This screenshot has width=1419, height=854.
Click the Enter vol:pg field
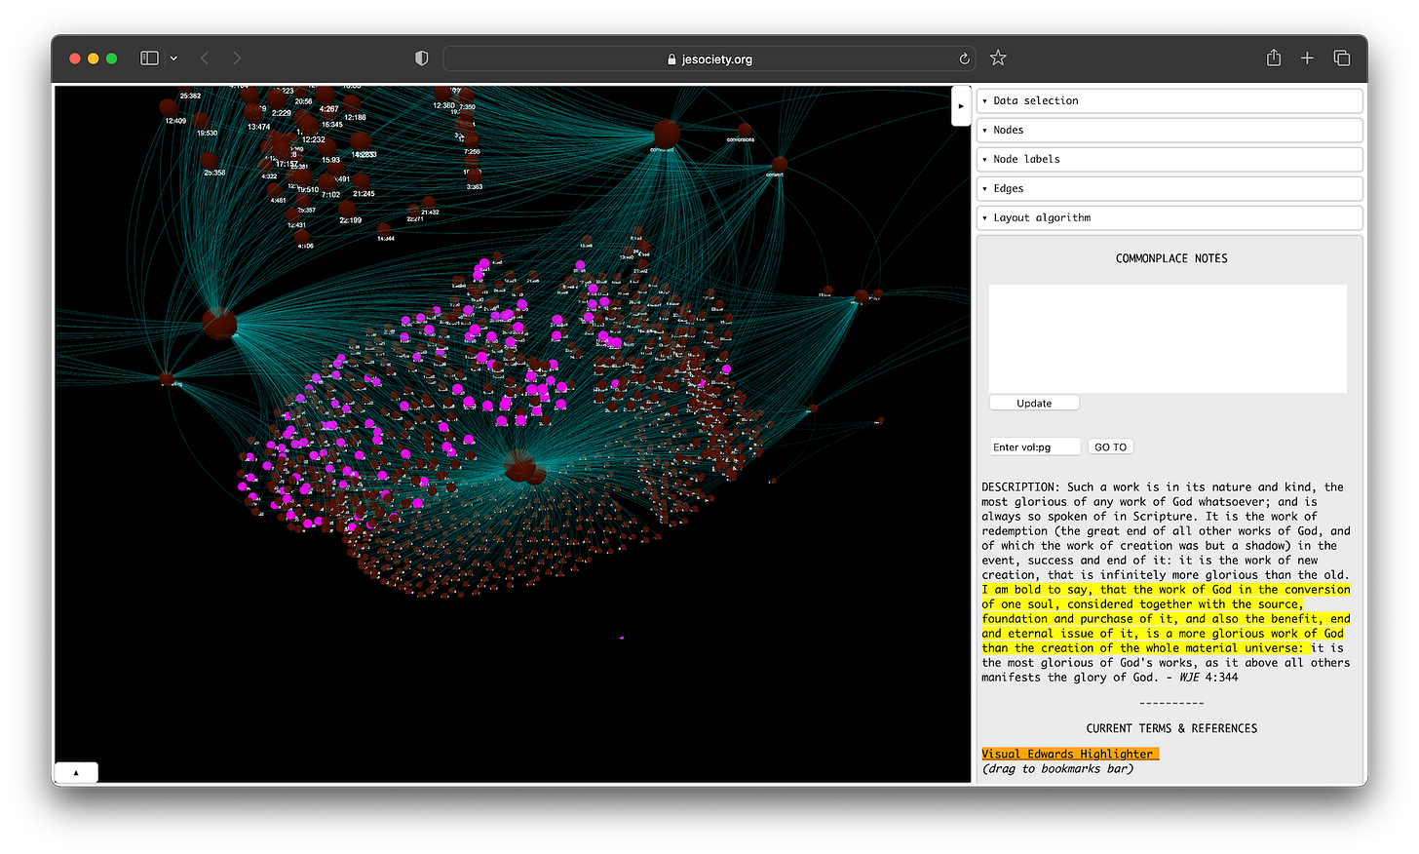tap(1034, 446)
